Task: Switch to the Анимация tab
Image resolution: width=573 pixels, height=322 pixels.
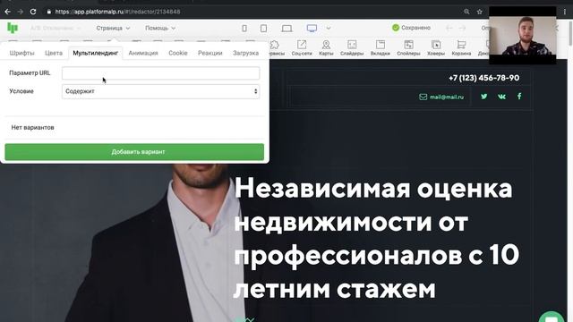Action: (x=143, y=53)
